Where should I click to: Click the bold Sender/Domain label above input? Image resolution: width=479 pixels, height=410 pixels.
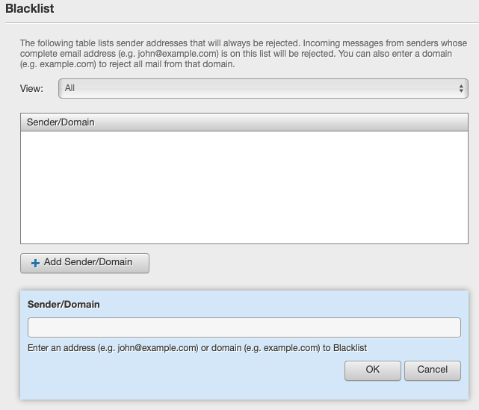pyautogui.click(x=64, y=305)
